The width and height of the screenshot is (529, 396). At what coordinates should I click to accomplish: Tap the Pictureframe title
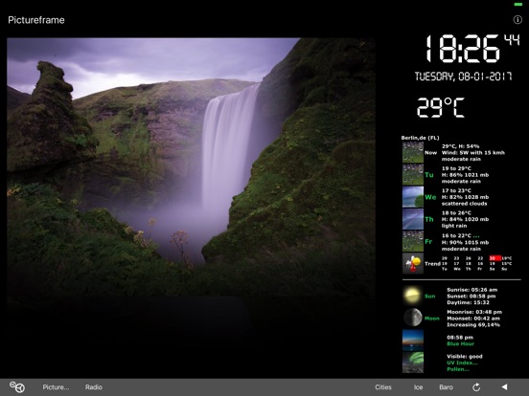click(x=36, y=20)
